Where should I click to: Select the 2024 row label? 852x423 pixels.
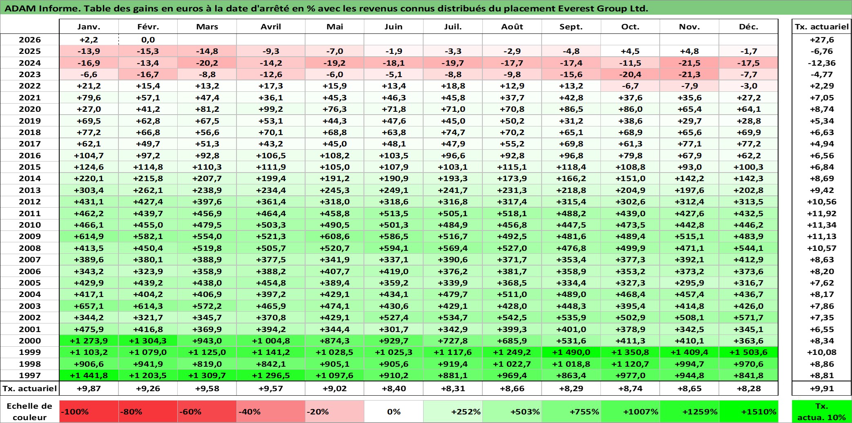tap(30, 63)
